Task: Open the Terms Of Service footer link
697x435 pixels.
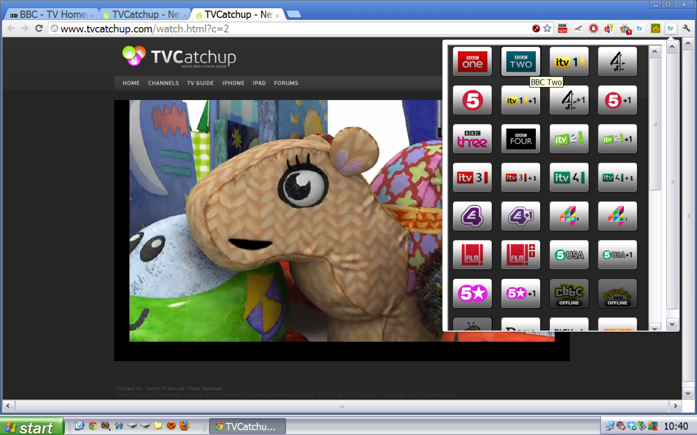Action: click(x=165, y=389)
